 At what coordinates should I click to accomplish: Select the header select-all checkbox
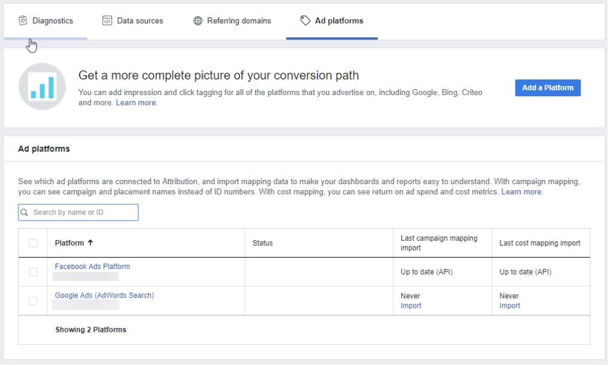(x=33, y=243)
